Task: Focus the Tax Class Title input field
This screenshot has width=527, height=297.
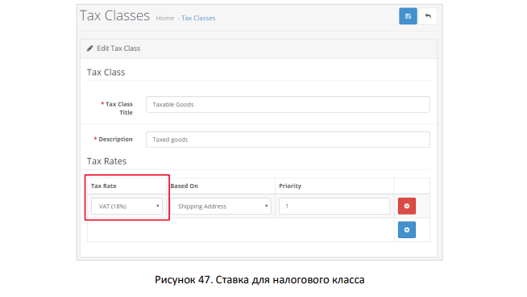Action: [288, 104]
